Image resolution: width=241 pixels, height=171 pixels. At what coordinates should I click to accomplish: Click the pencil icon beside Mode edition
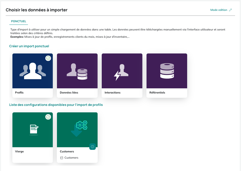pyautogui.click(x=230, y=10)
